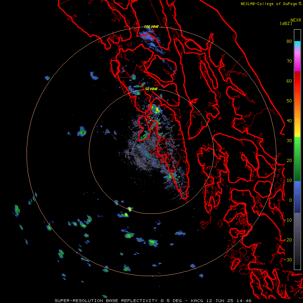The width and height of the screenshot is (303, 303).
Task: Click the Super-Resolution Base Reflectivity caption
Action: [x=153, y=301]
